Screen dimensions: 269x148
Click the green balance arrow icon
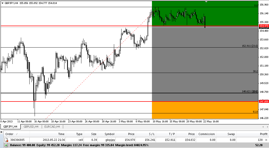(6, 145)
